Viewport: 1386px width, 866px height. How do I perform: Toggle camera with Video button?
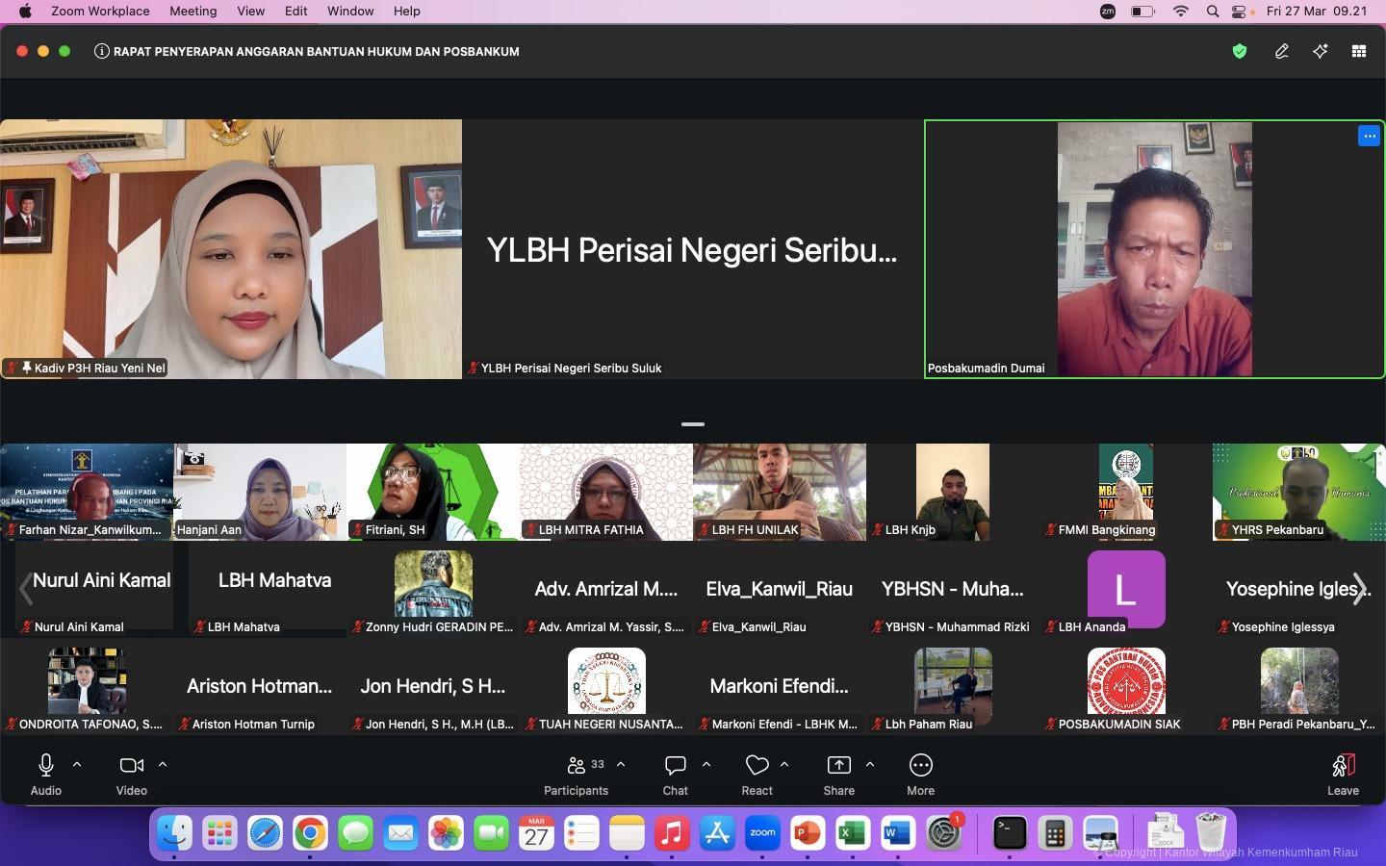[131, 774]
